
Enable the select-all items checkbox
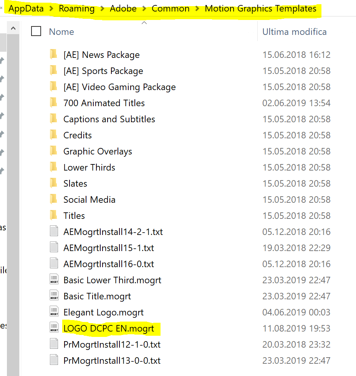36,31
